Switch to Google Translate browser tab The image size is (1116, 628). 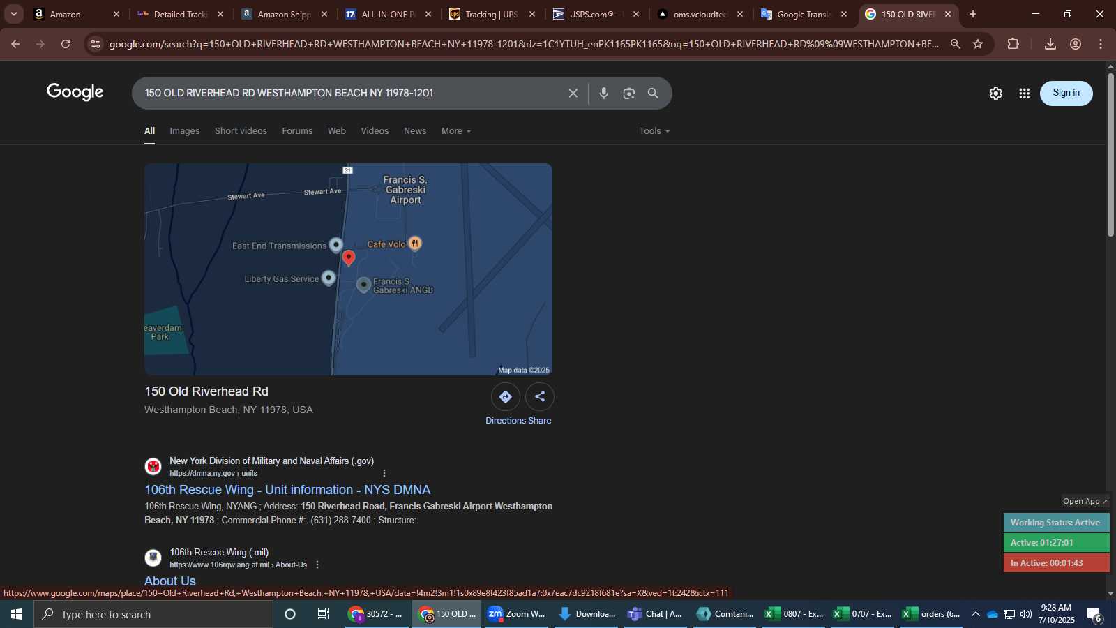[x=804, y=14]
